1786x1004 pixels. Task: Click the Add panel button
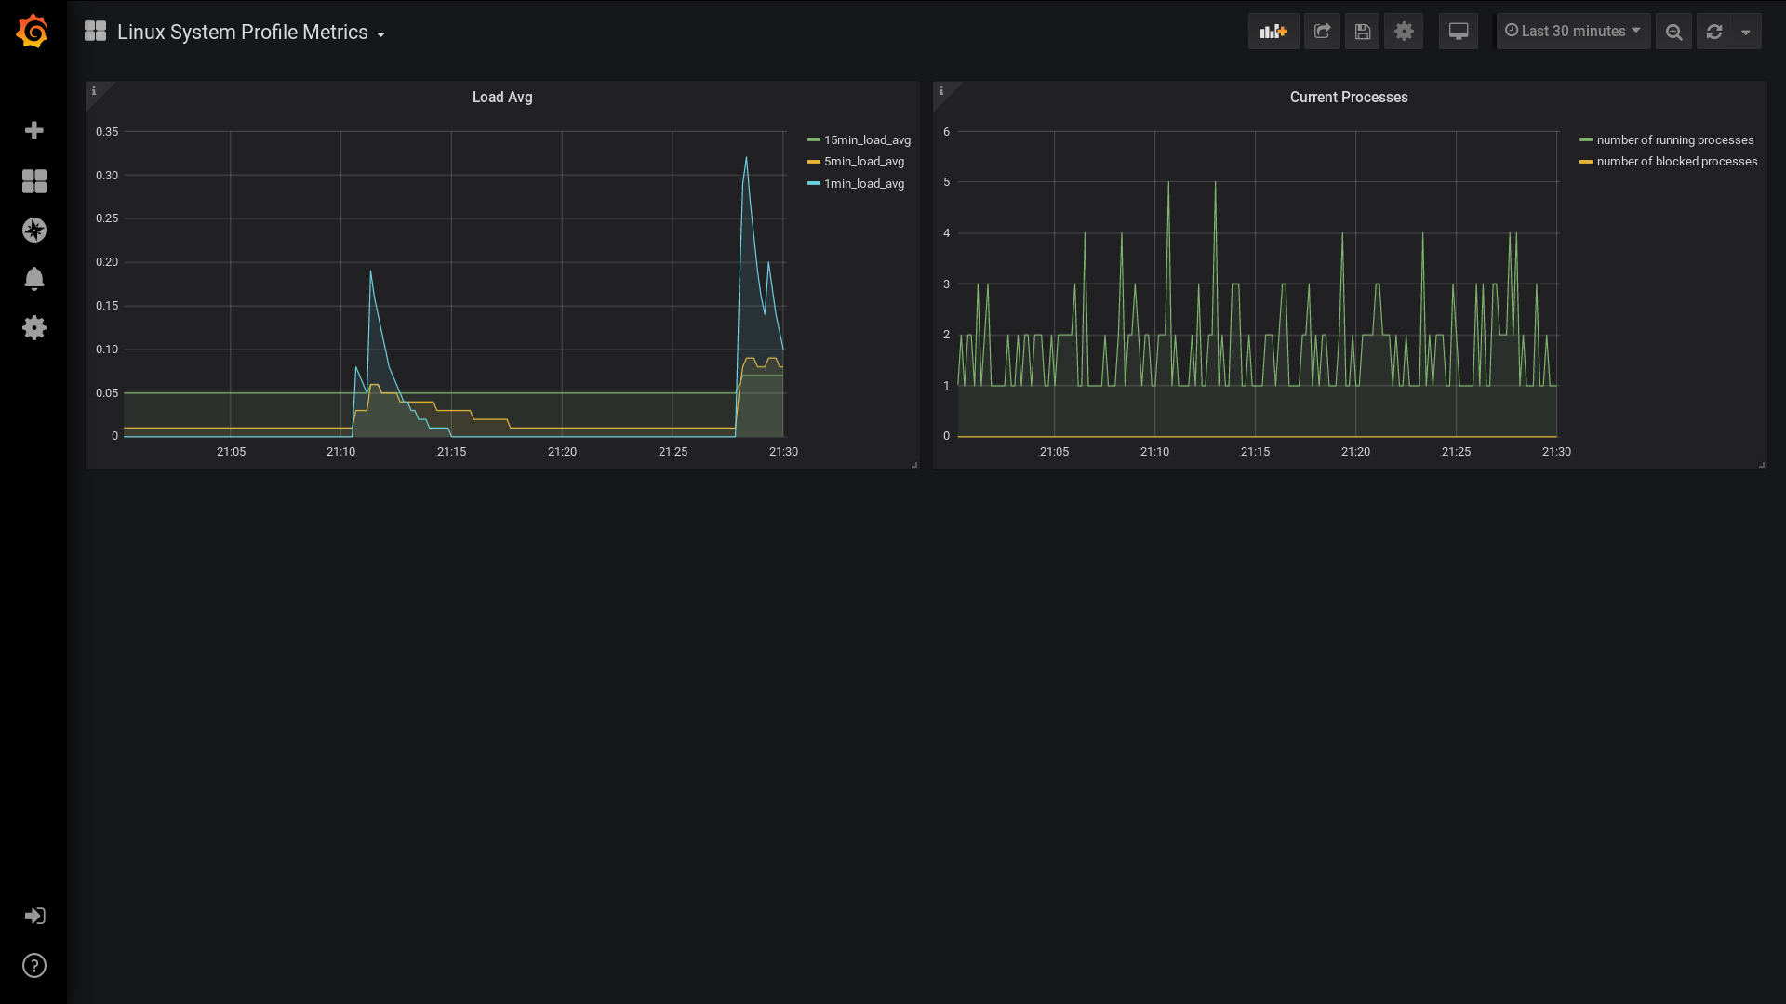point(1273,32)
